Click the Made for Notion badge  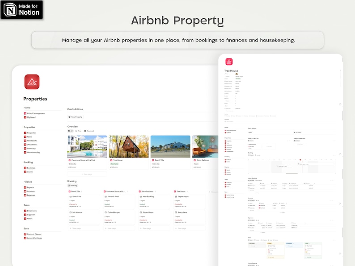point(22,10)
